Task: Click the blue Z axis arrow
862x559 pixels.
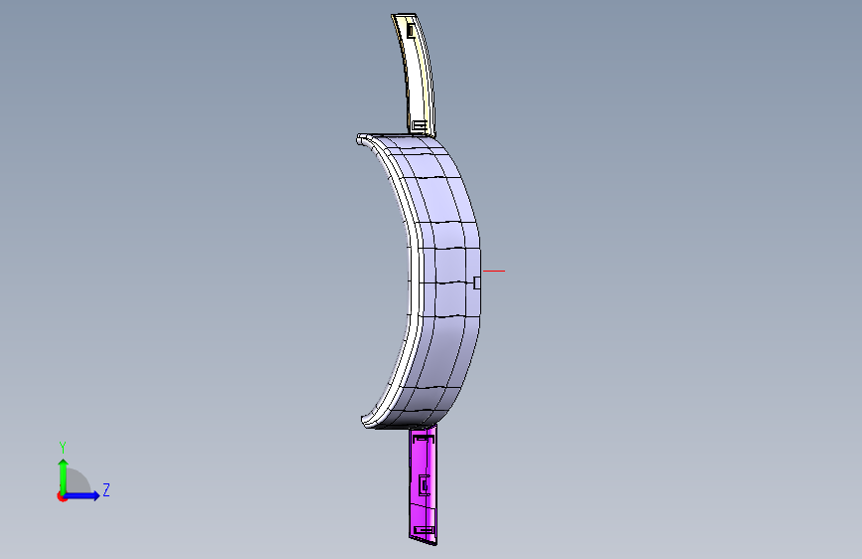Action: point(83,495)
